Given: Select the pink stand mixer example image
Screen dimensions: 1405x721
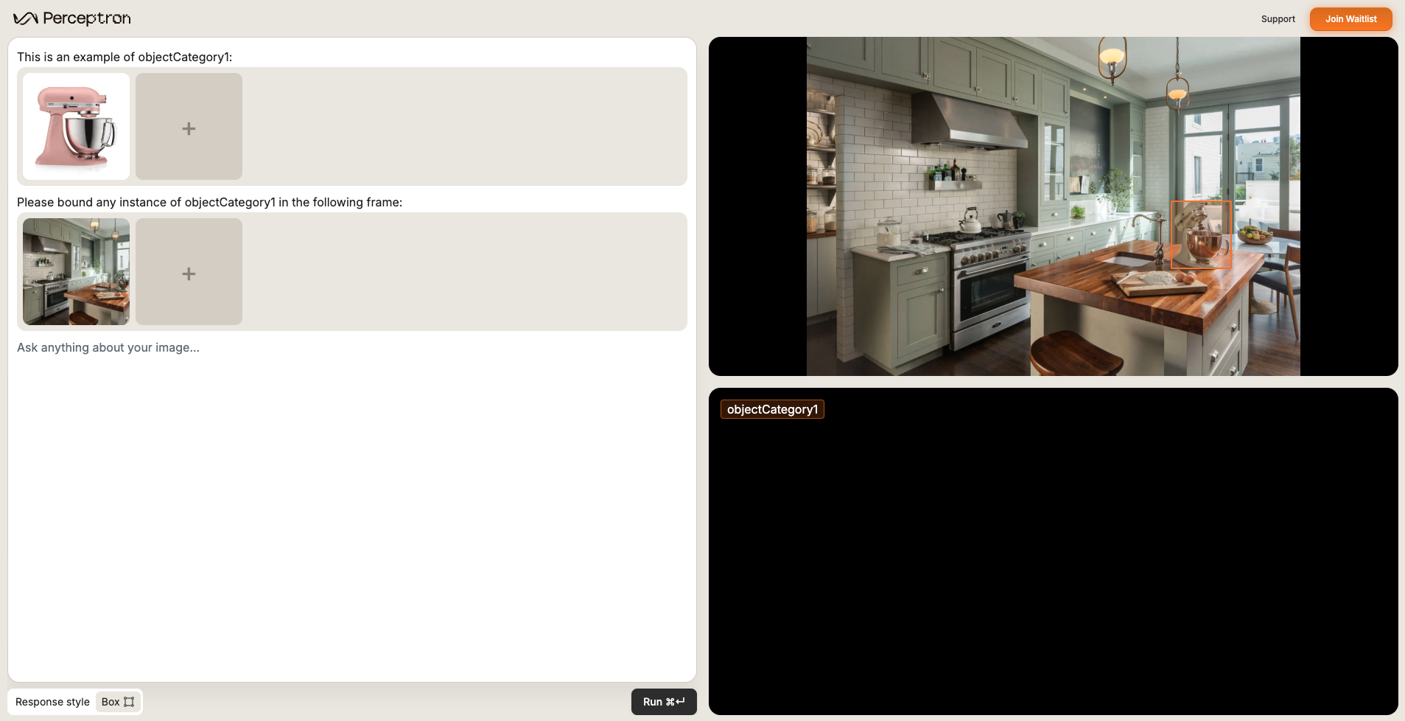Looking at the screenshot, I should pos(74,126).
